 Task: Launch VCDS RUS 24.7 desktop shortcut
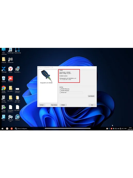(x=10, y=118)
